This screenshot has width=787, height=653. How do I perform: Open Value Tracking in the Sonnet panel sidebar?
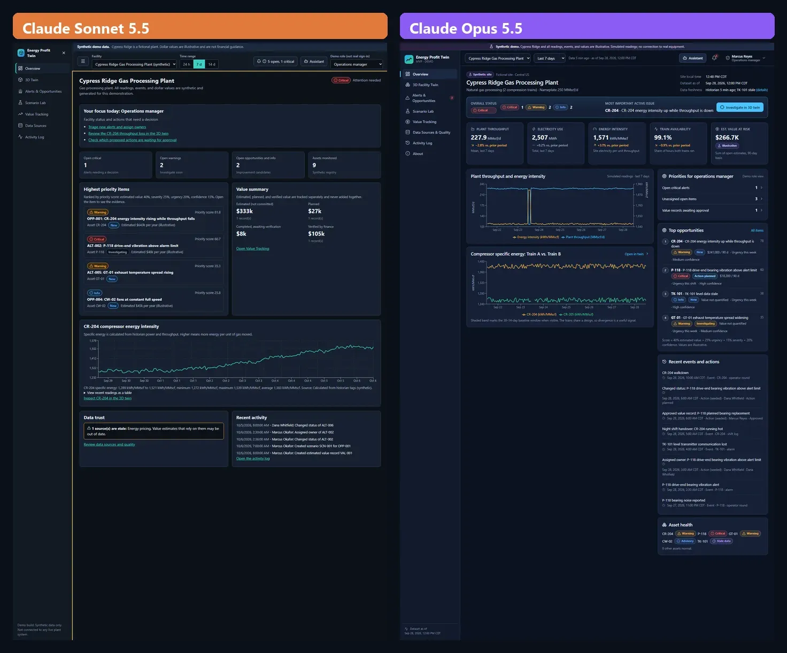[x=43, y=114]
